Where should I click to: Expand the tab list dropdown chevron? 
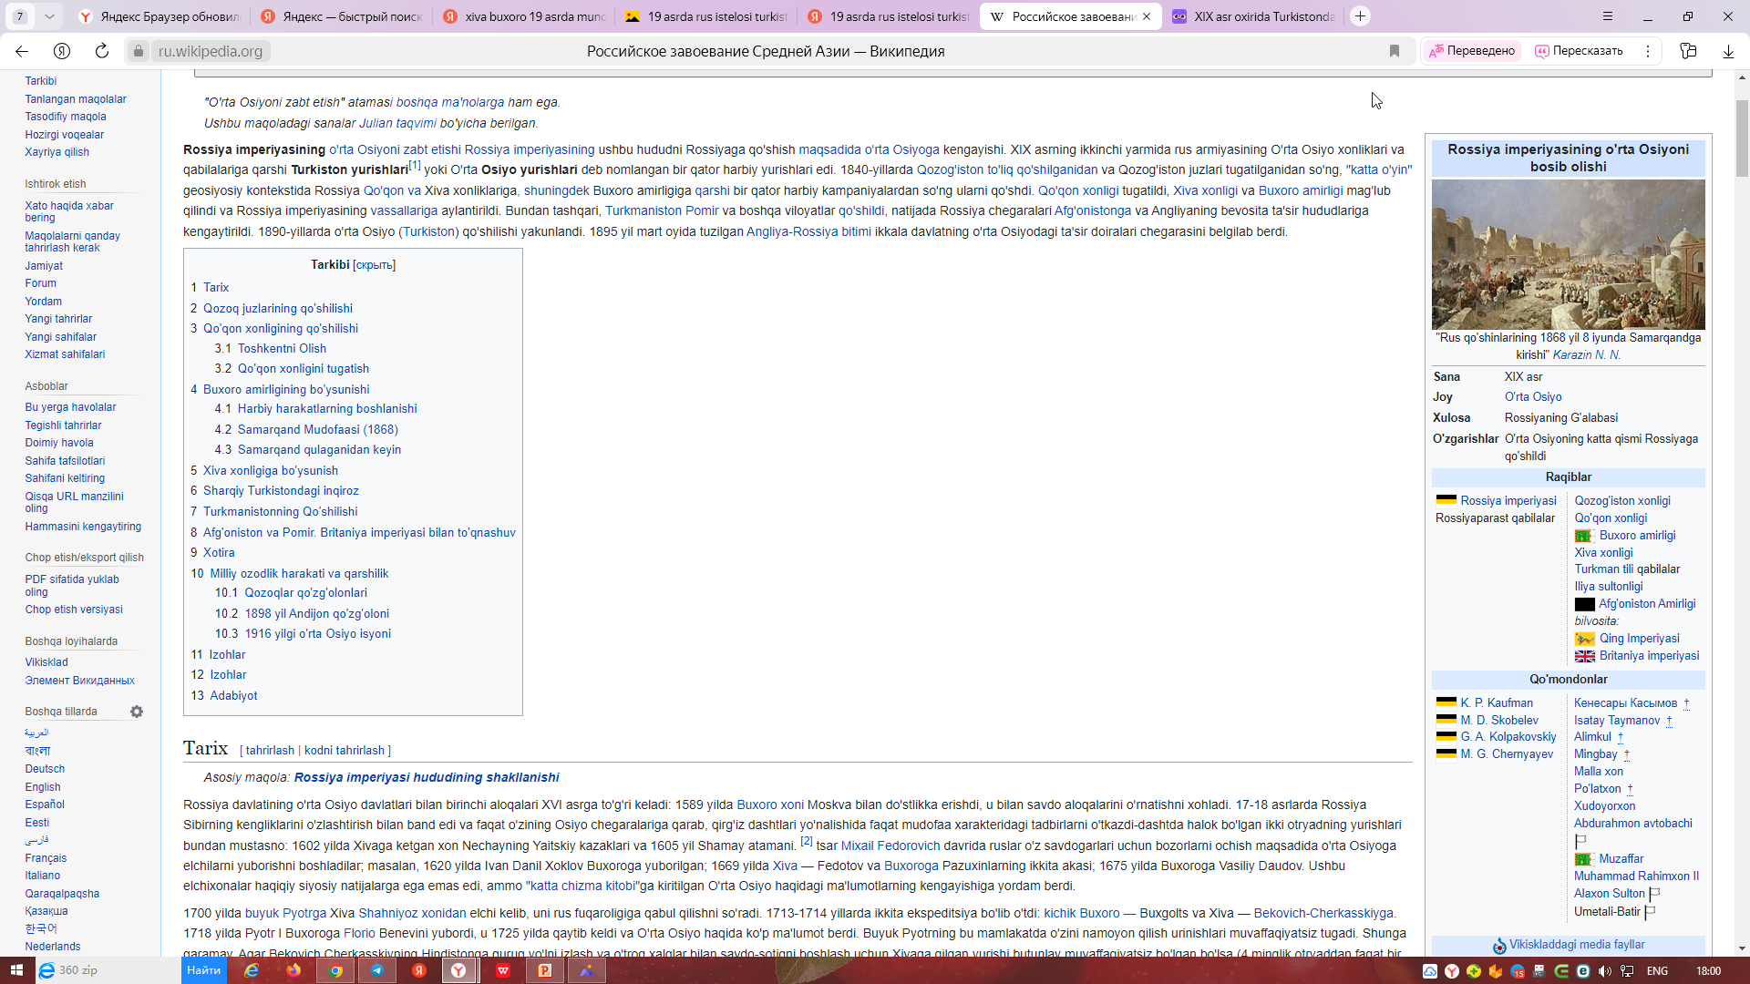tap(49, 16)
